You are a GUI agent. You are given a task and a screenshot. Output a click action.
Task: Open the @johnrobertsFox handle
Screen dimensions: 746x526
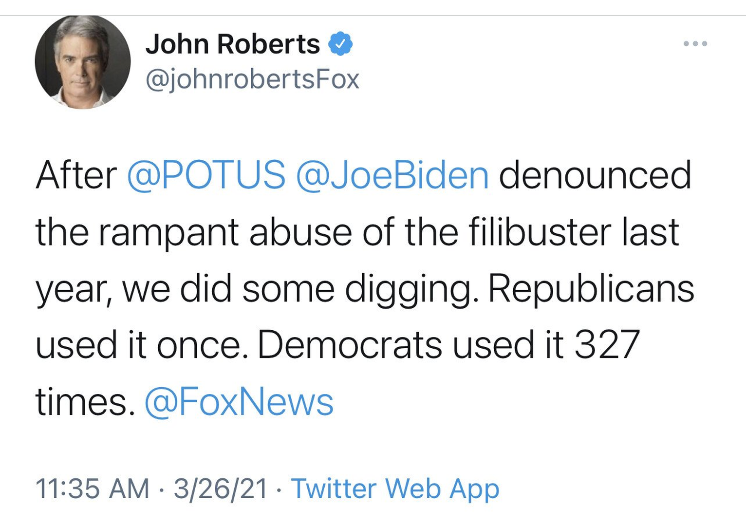click(252, 79)
